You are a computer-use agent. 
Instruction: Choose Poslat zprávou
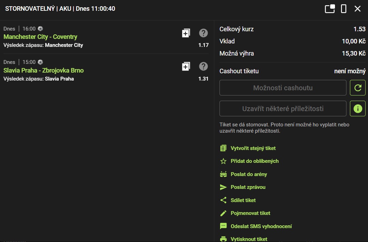click(248, 187)
